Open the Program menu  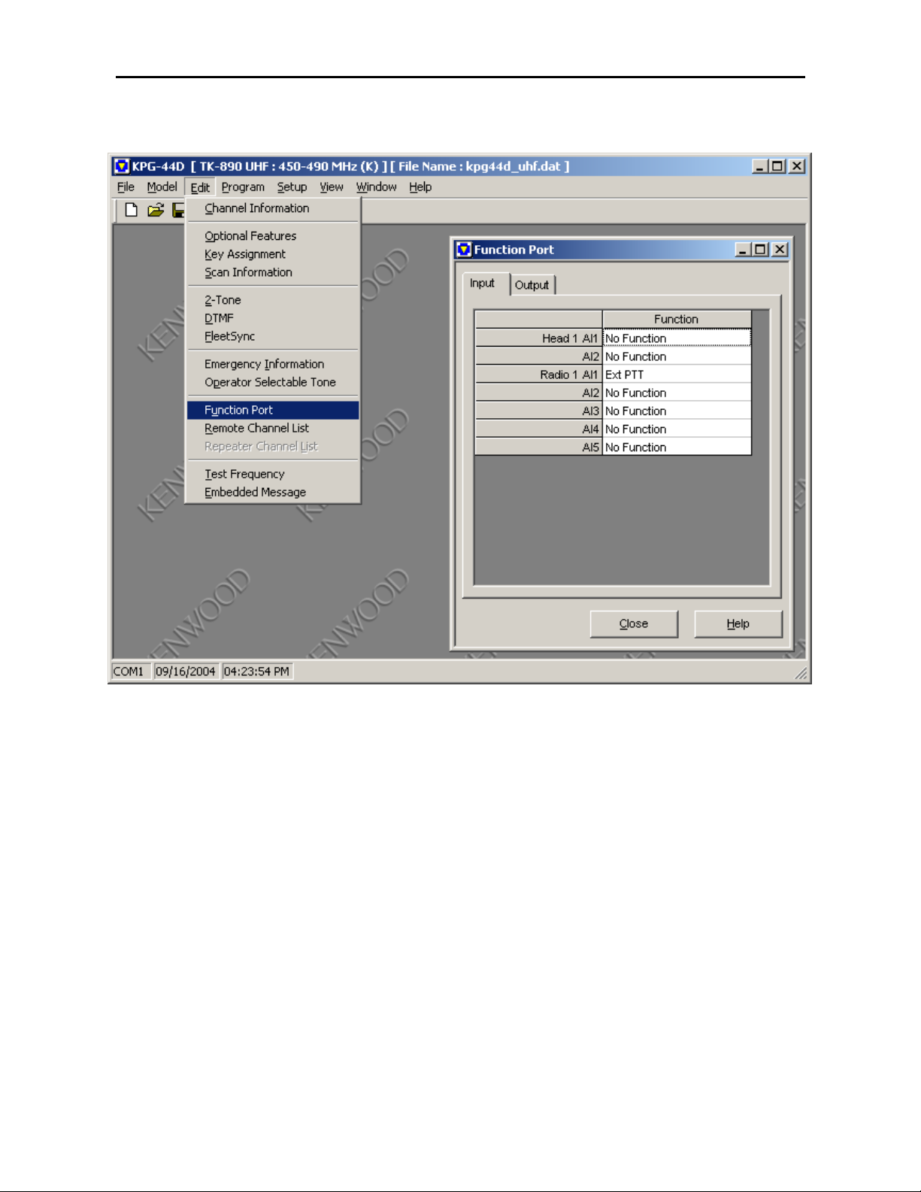(x=243, y=187)
